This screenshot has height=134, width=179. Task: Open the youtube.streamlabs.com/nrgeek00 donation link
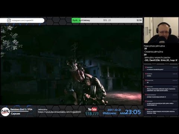[x=59, y=112]
